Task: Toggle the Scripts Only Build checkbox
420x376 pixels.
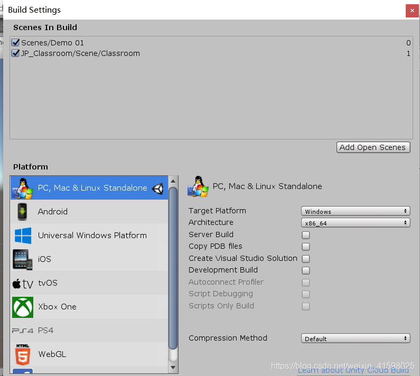Action: (x=306, y=306)
